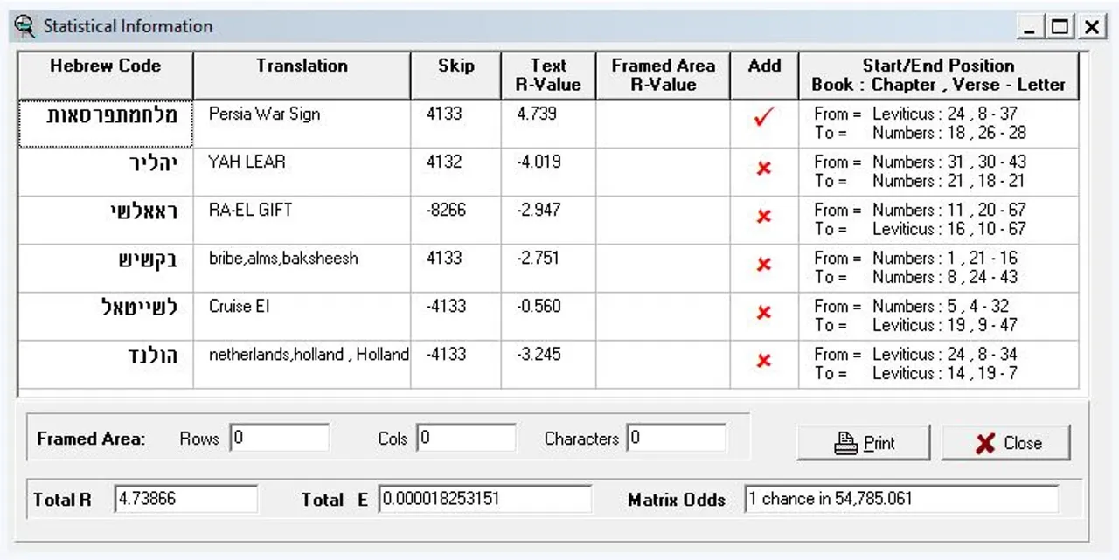
Task: Toggle the red checkmark for Persia War Sign
Action: pyautogui.click(x=763, y=120)
